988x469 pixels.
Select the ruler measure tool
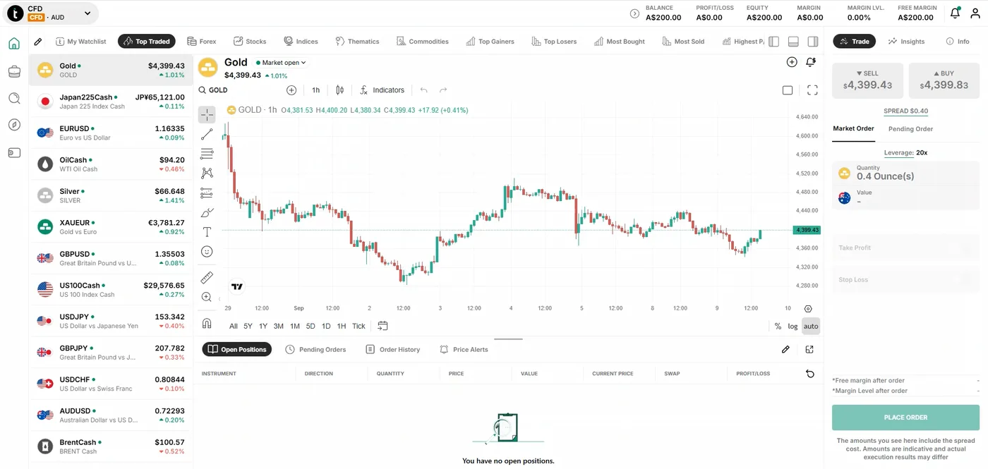[x=207, y=278]
